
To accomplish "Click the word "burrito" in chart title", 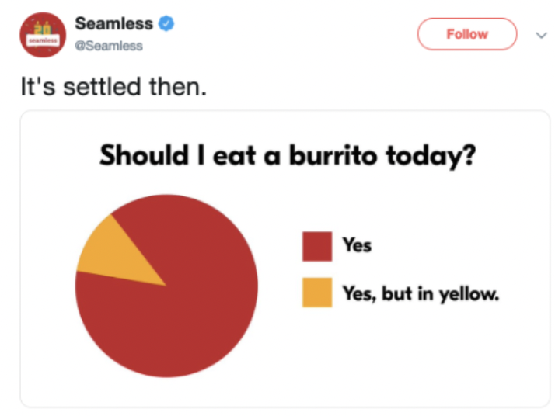I will pos(333,154).
